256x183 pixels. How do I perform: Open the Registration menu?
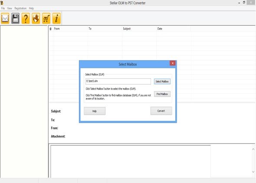pyautogui.click(x=20, y=8)
